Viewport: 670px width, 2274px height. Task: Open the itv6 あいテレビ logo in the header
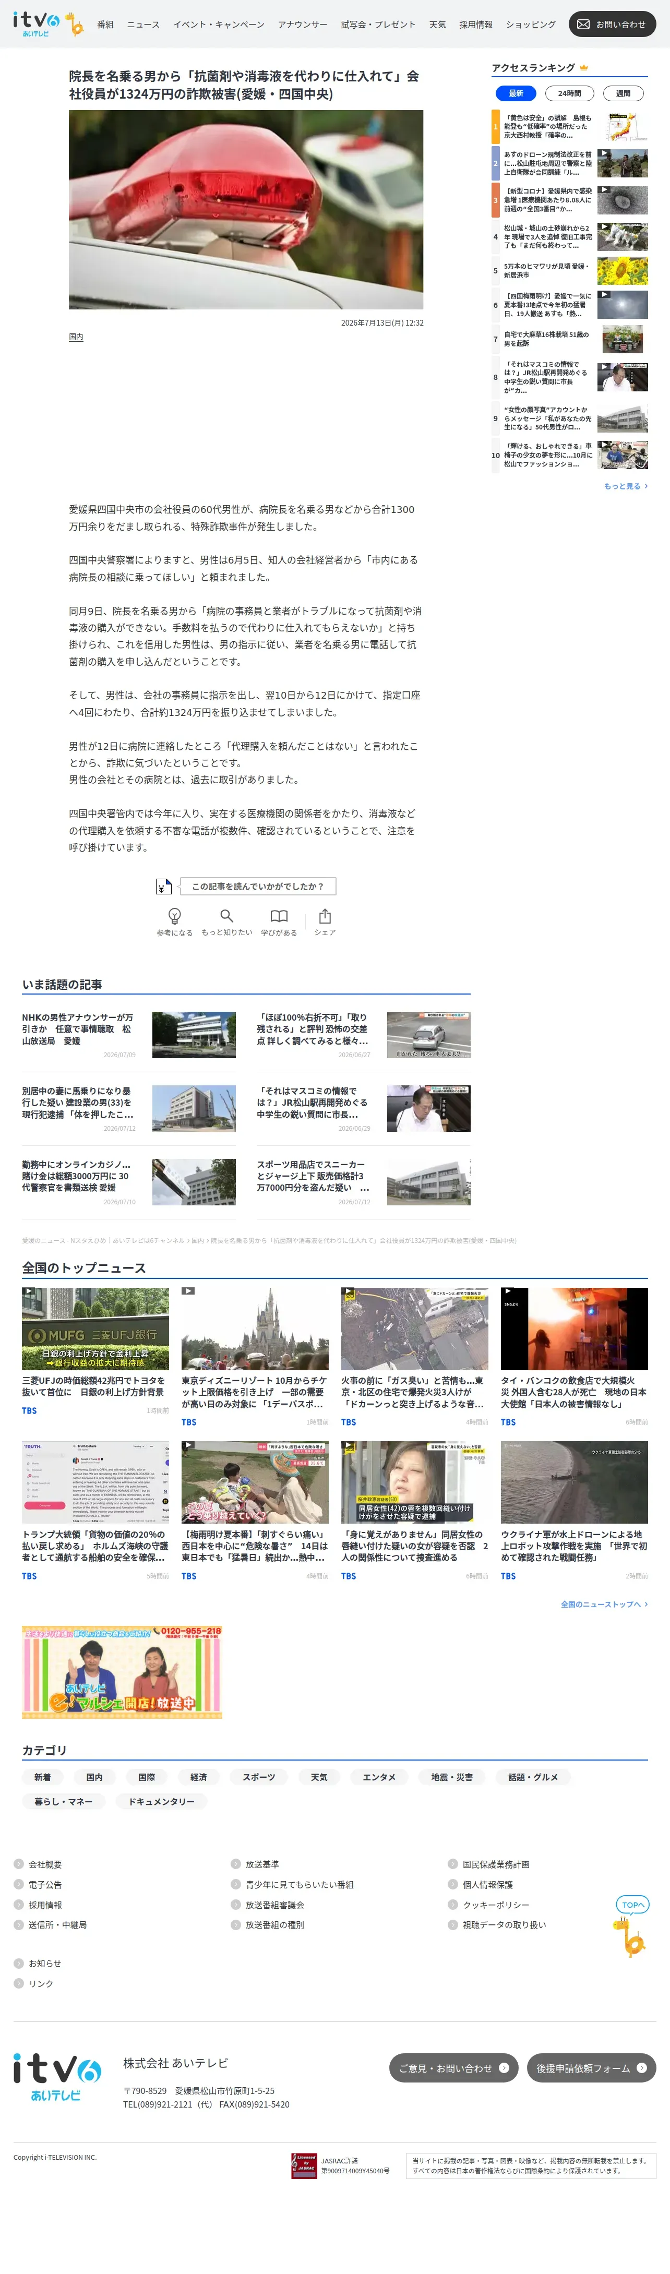[36, 24]
